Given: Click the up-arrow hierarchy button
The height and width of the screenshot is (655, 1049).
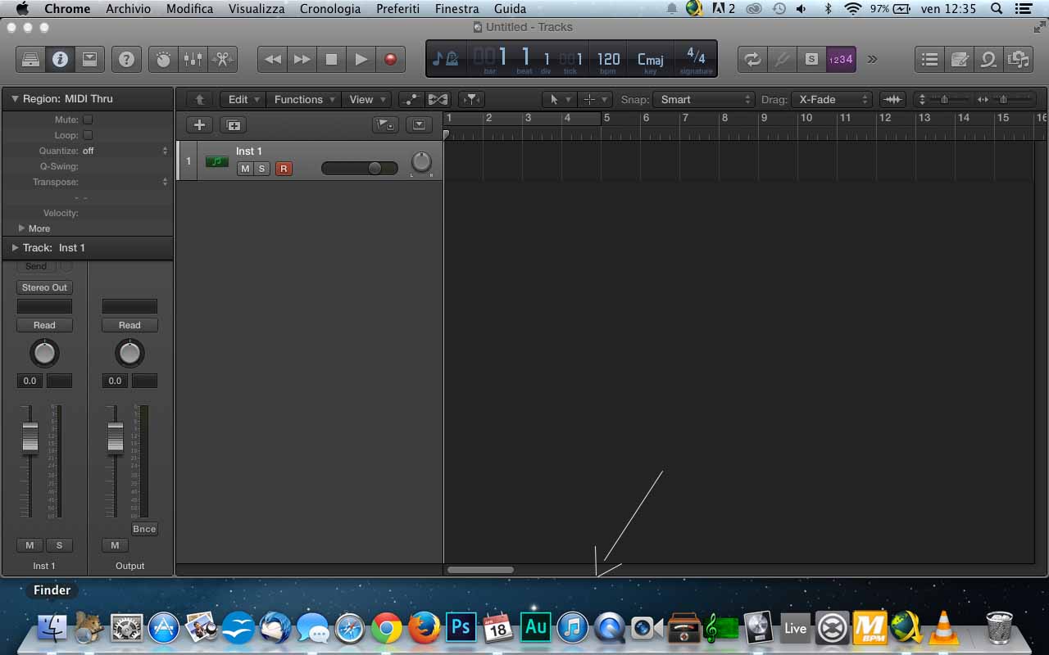Looking at the screenshot, I should [x=199, y=99].
